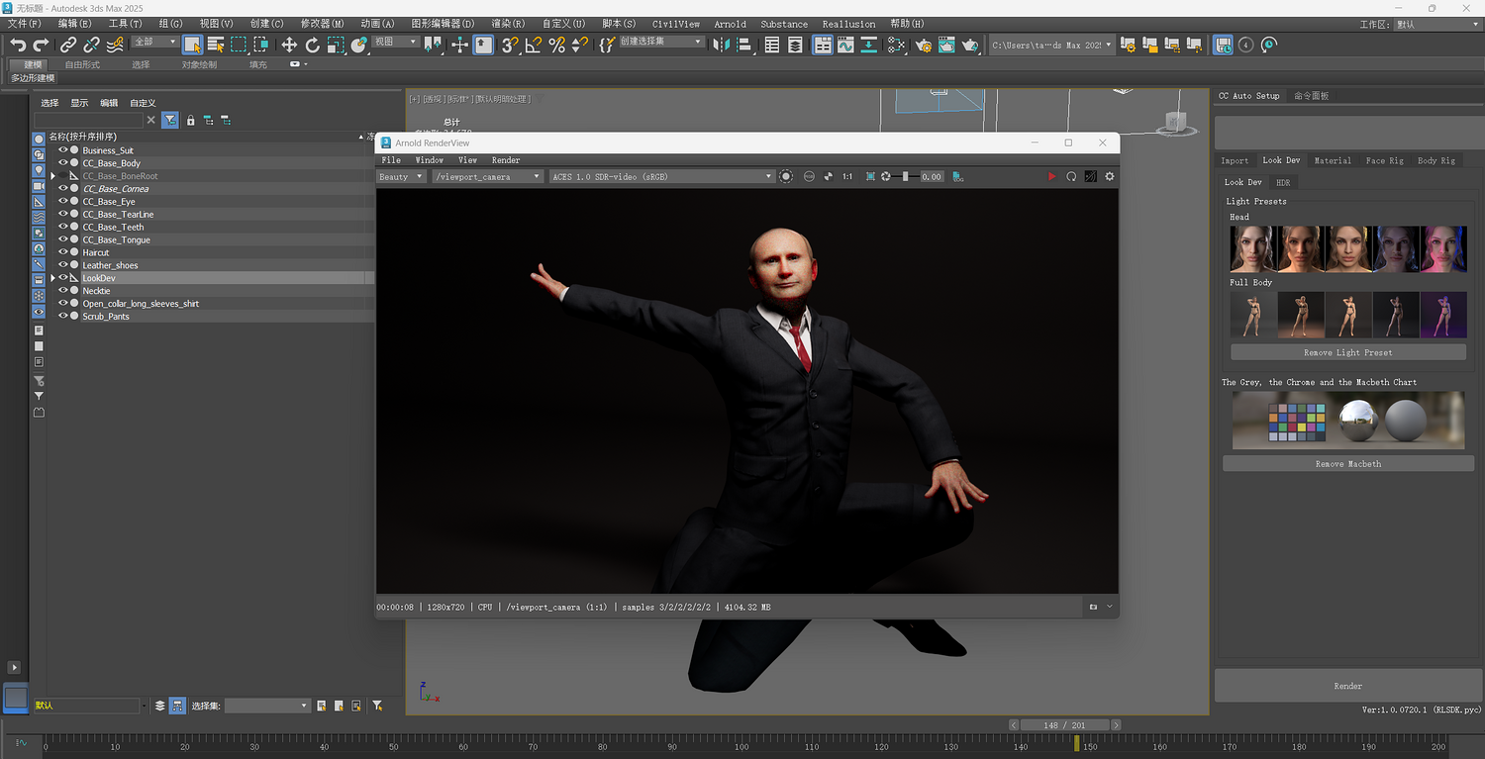The image size is (1485, 759).
Task: Pick the Select and Move tool
Action: click(x=289, y=45)
